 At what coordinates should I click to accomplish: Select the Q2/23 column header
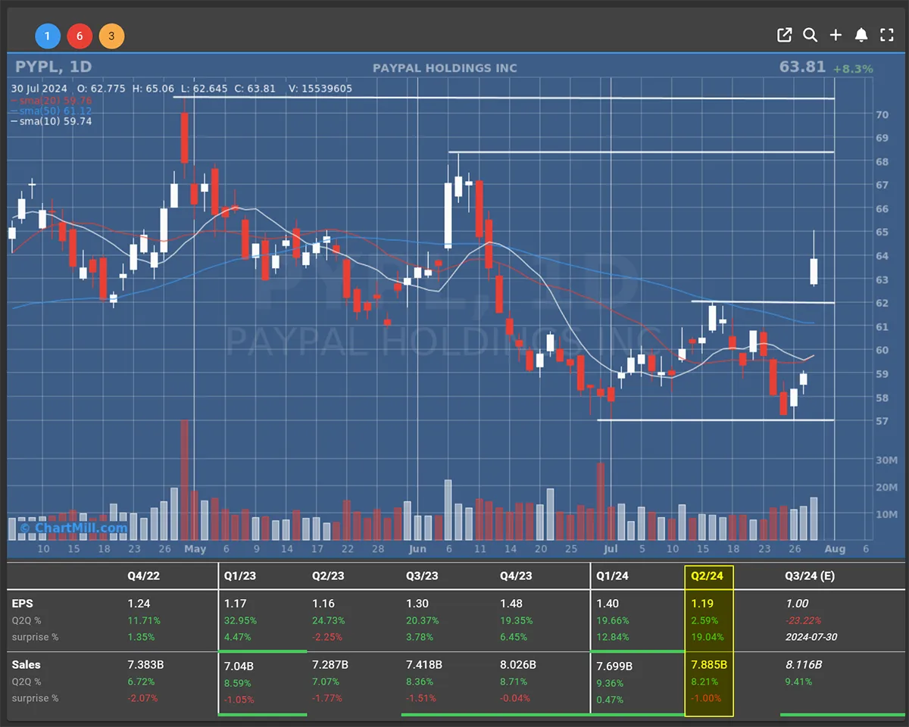(x=328, y=576)
